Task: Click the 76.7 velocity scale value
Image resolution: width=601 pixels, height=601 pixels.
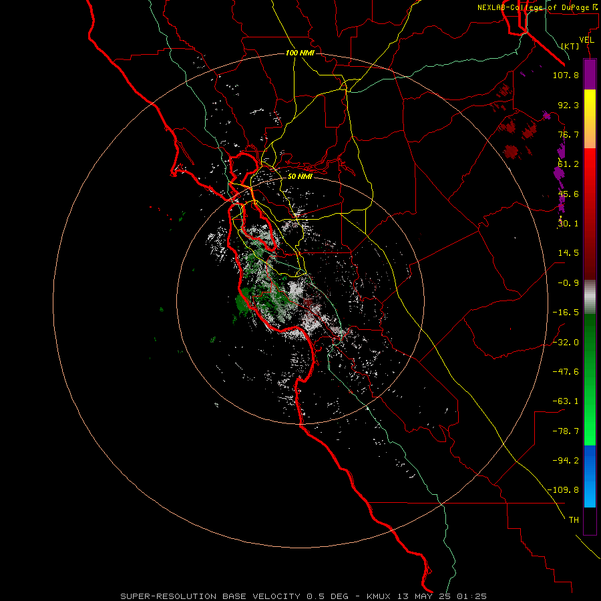Action: pos(568,134)
